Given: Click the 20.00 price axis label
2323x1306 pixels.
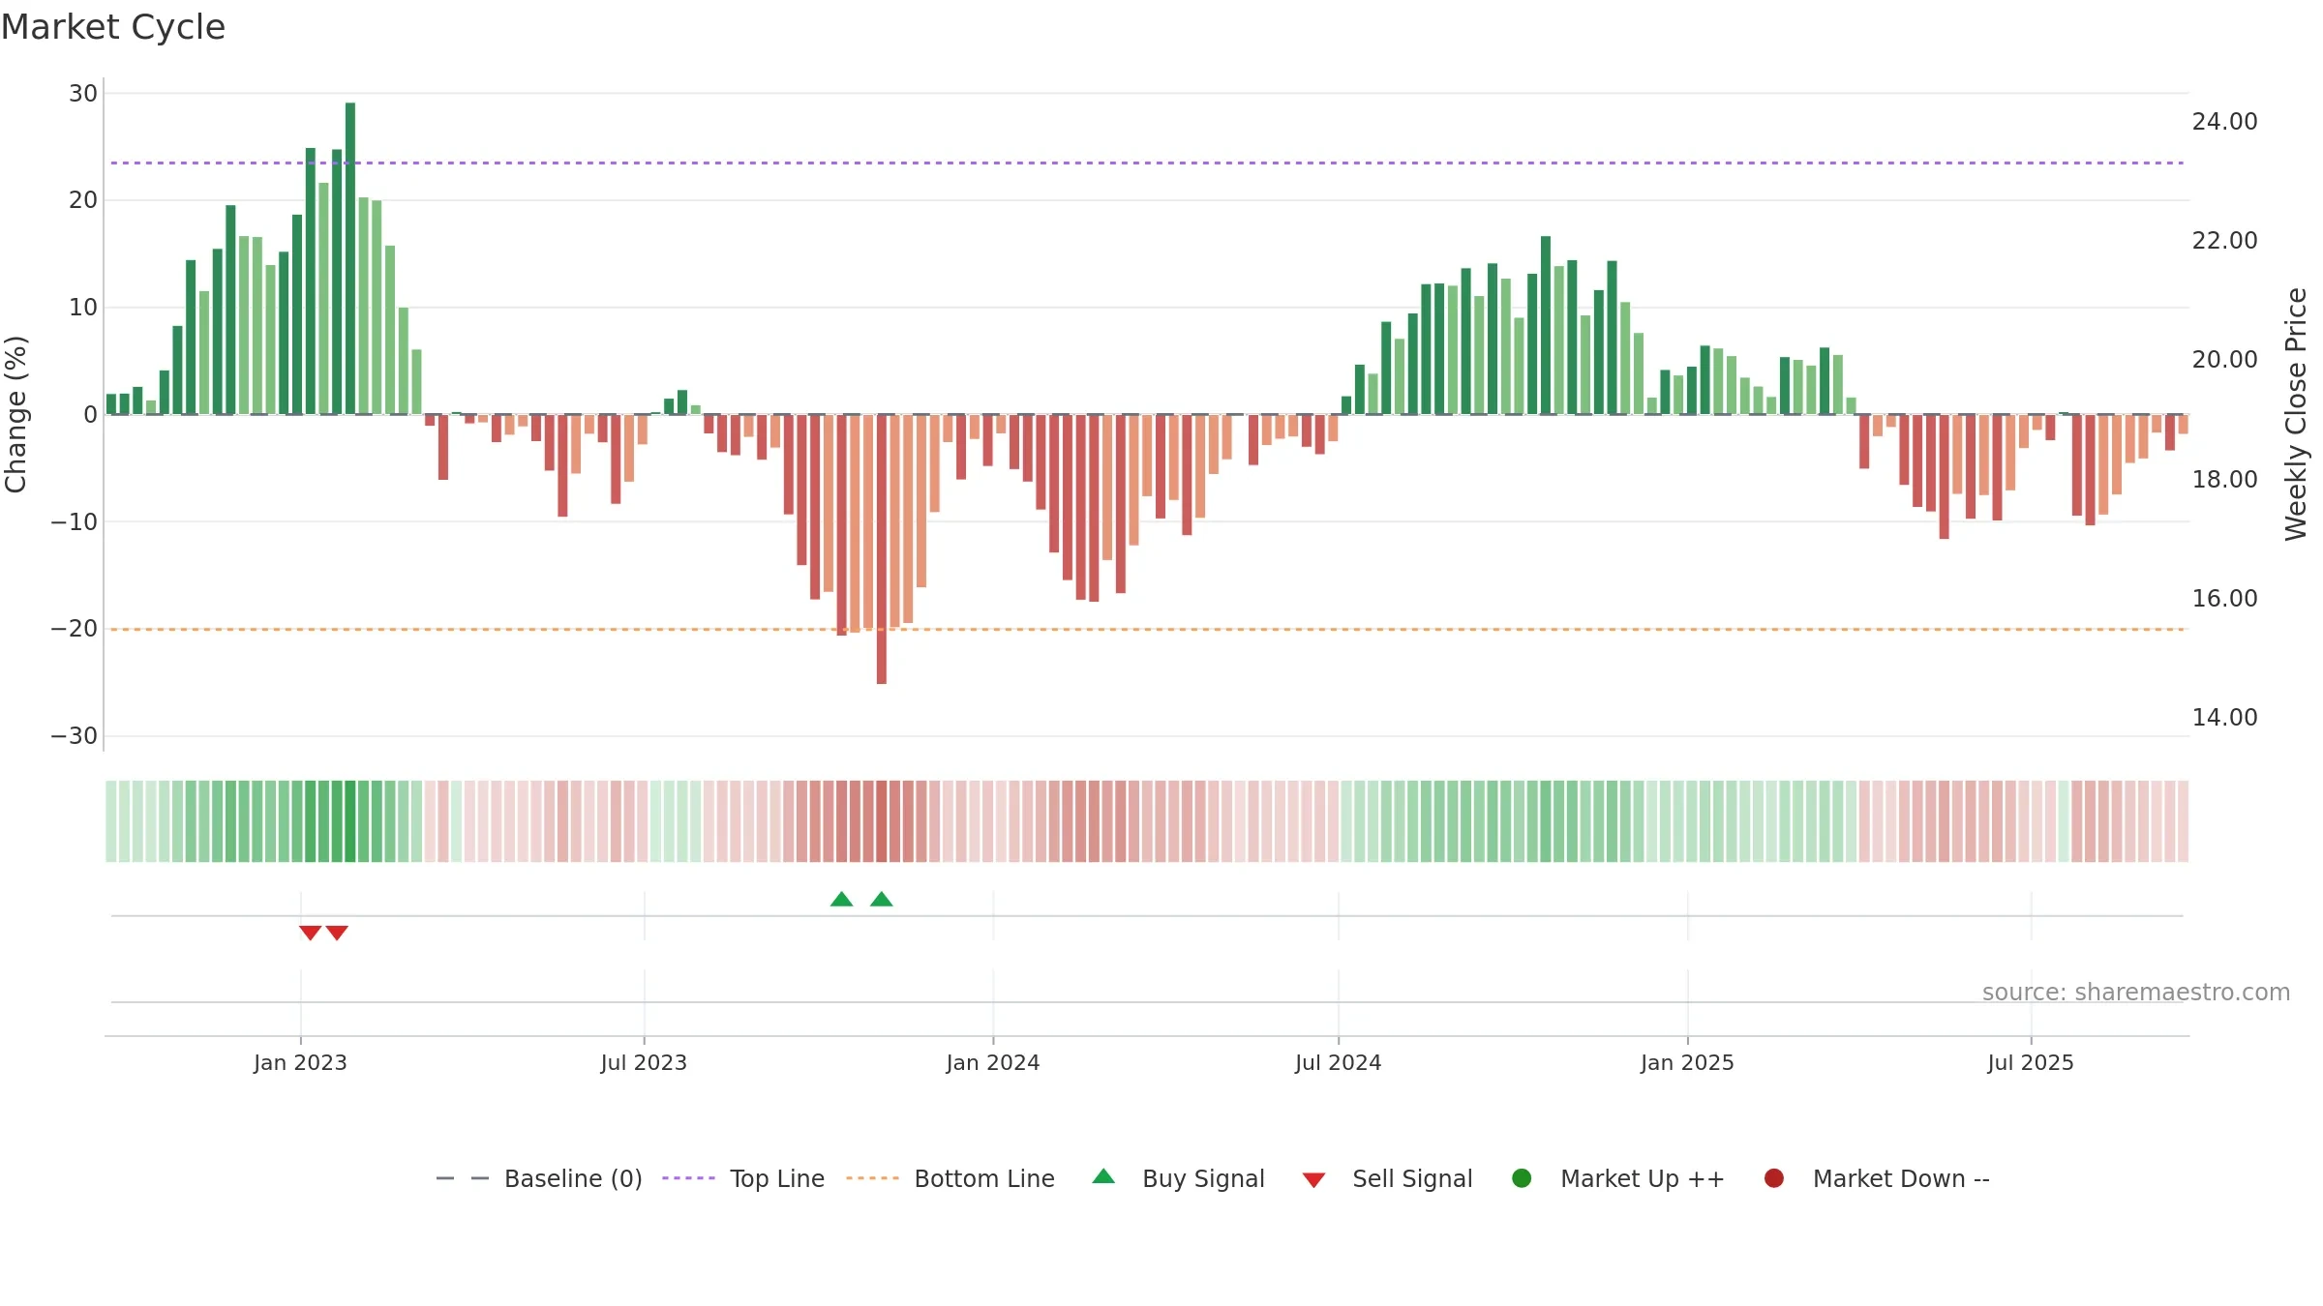Looking at the screenshot, I should coord(2224,359).
